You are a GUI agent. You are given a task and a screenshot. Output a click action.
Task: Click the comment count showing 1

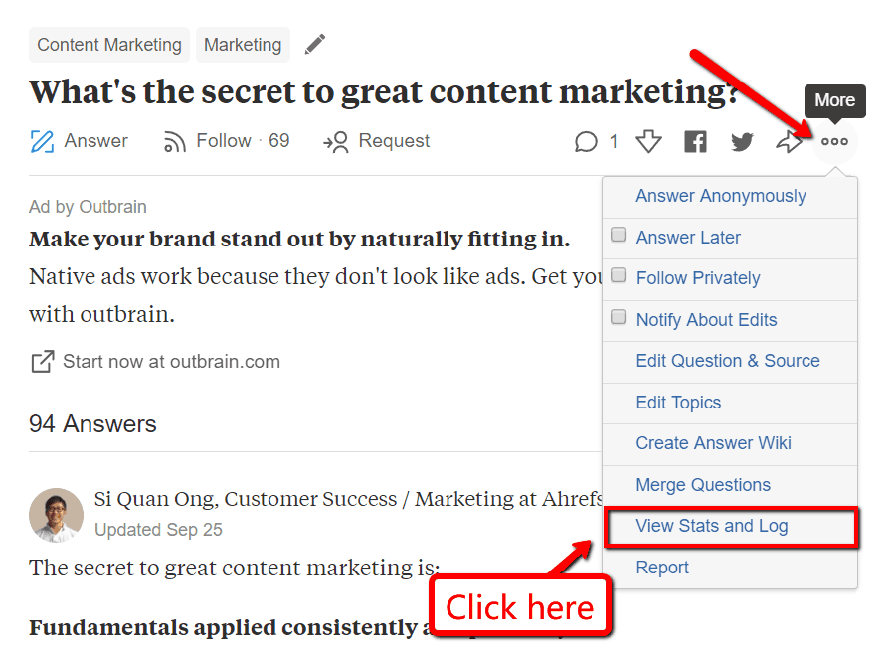pyautogui.click(x=614, y=141)
